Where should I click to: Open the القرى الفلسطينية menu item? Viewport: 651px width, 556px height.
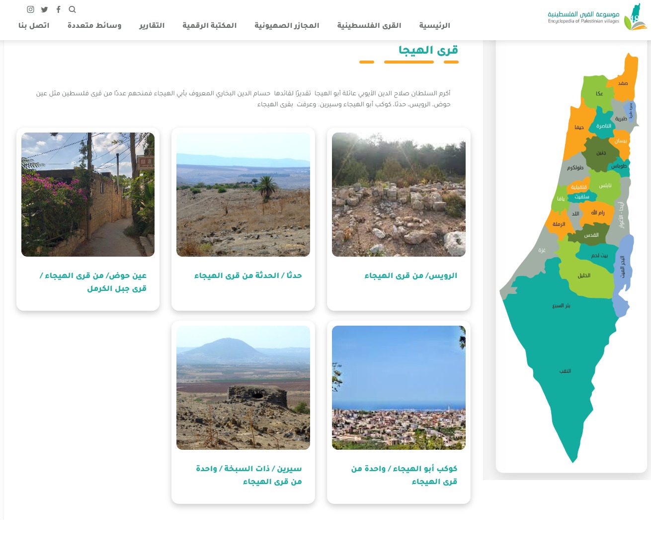(368, 25)
